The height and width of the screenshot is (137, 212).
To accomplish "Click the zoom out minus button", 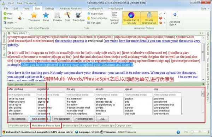I will tap(192, 132).
